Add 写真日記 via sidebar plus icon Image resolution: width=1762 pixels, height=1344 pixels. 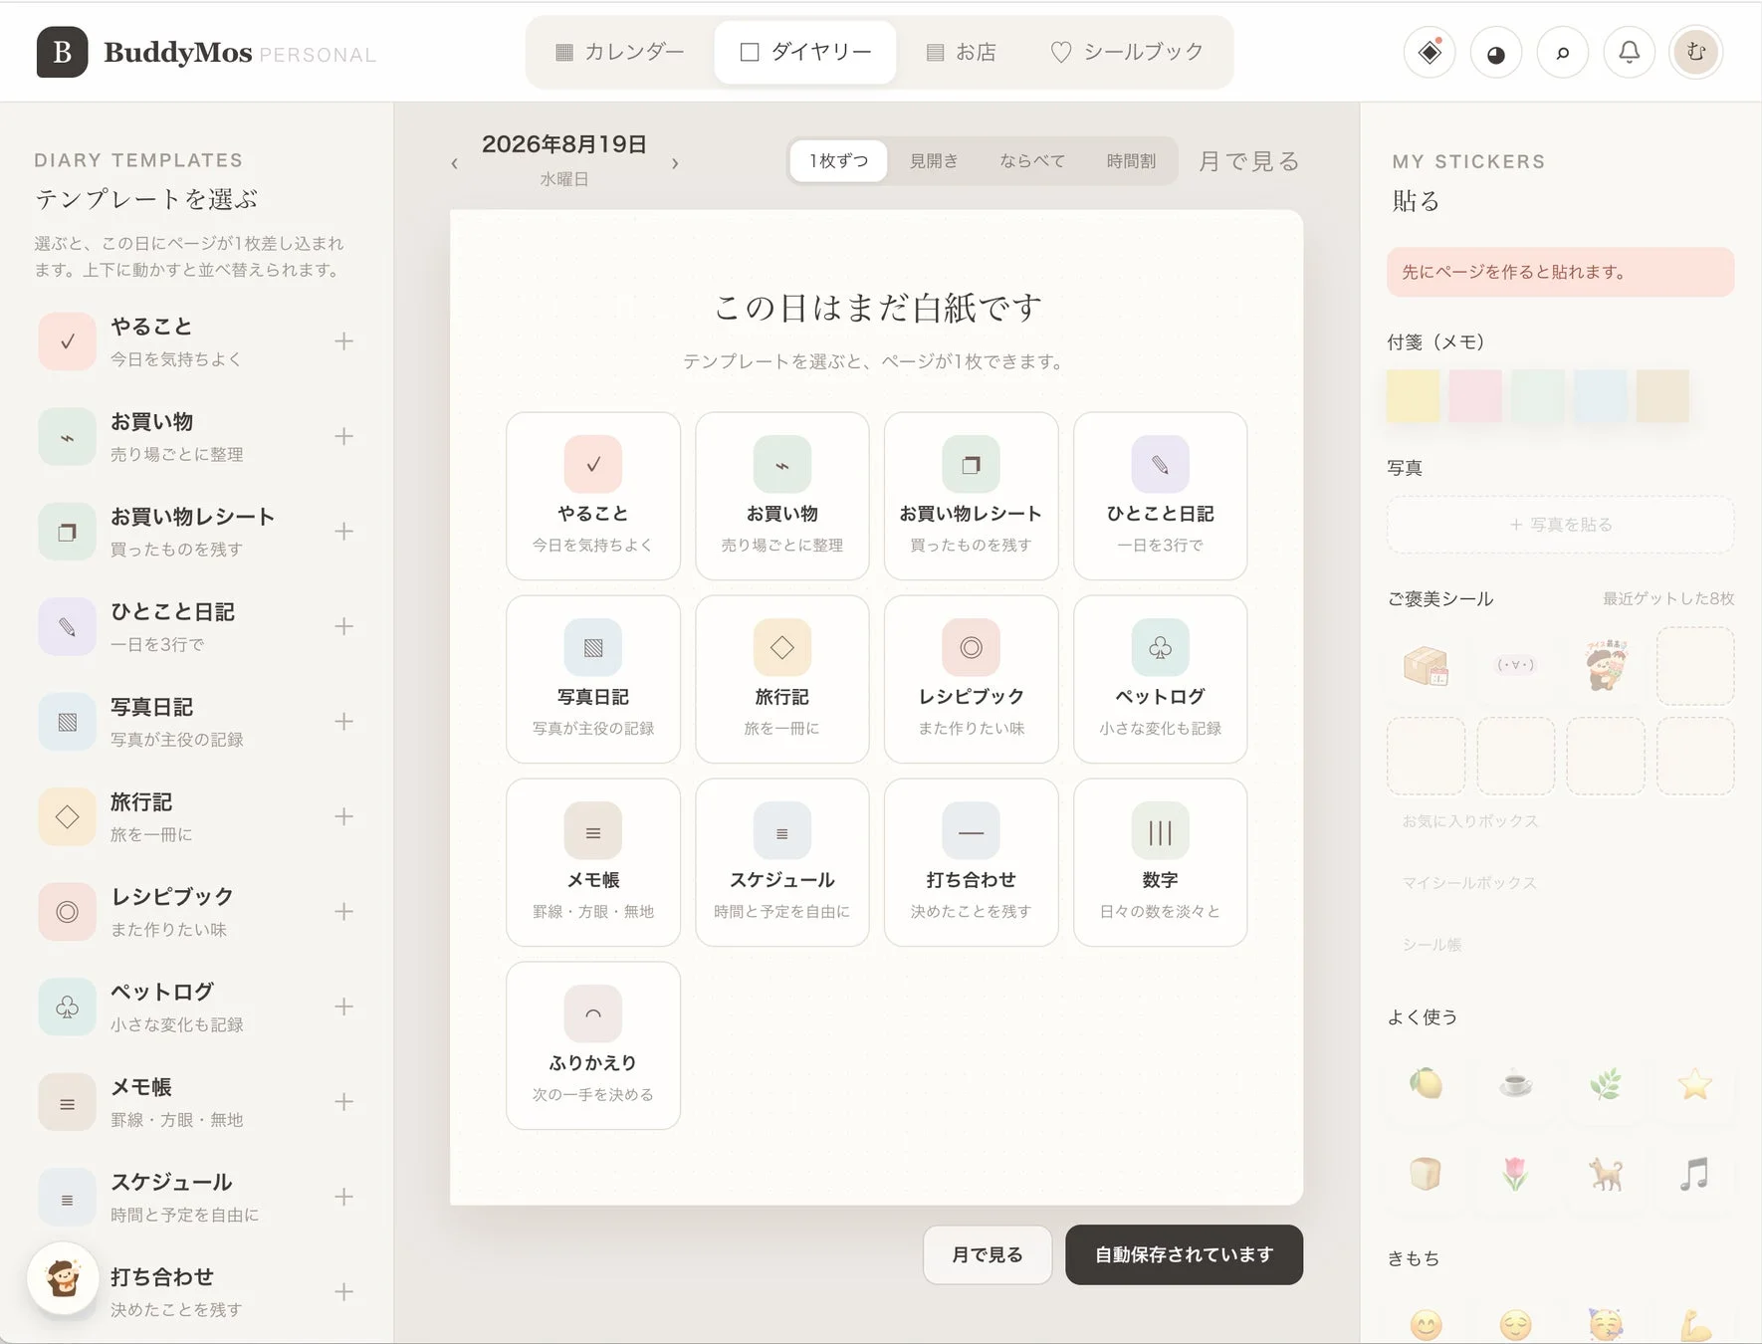click(343, 722)
